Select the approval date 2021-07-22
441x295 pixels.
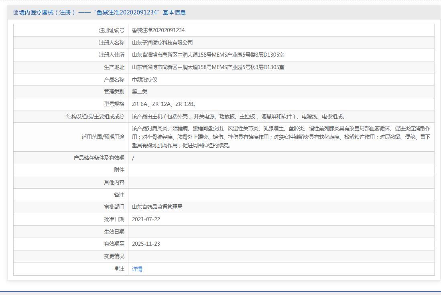pyautogui.click(x=146, y=219)
